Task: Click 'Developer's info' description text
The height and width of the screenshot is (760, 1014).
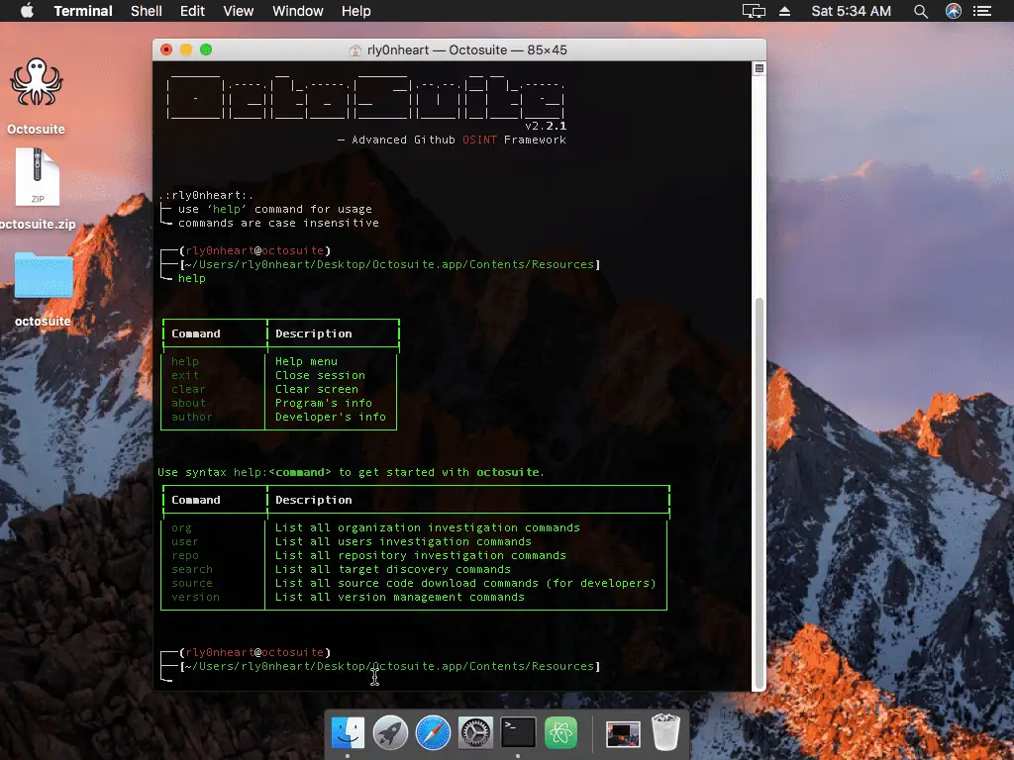Action: click(x=331, y=417)
